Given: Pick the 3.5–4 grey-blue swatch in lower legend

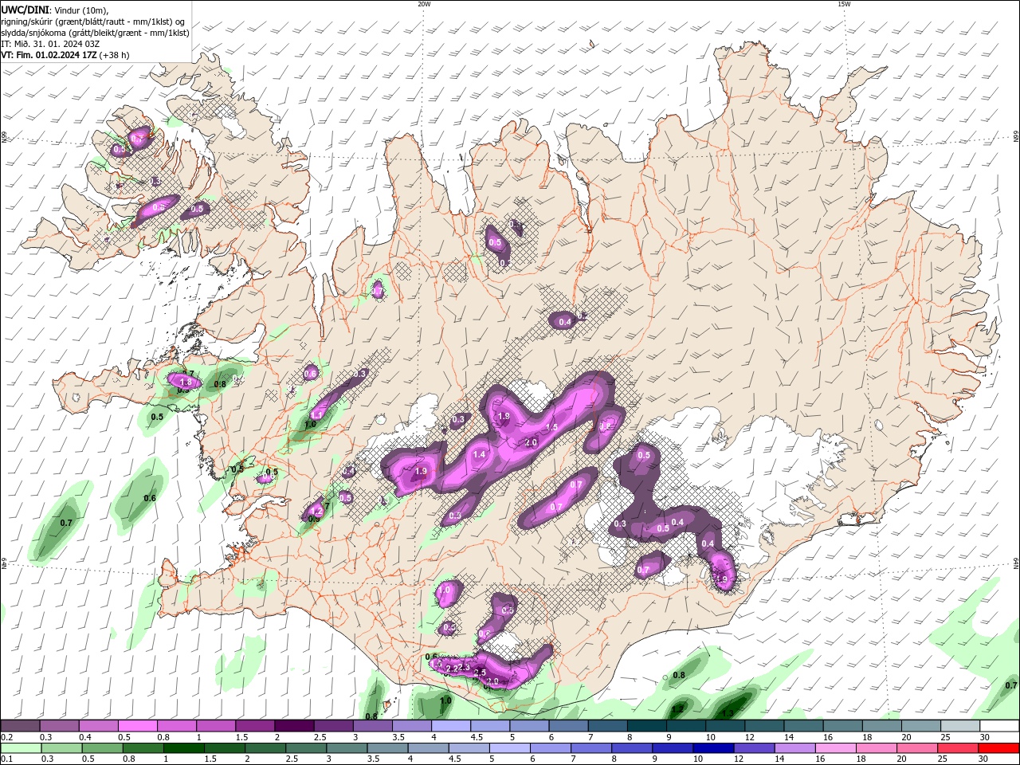Looking at the screenshot, I should click(x=387, y=748).
